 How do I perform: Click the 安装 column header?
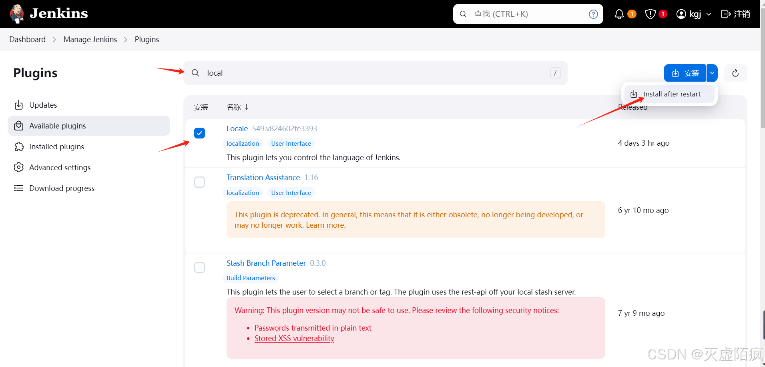[x=201, y=107]
